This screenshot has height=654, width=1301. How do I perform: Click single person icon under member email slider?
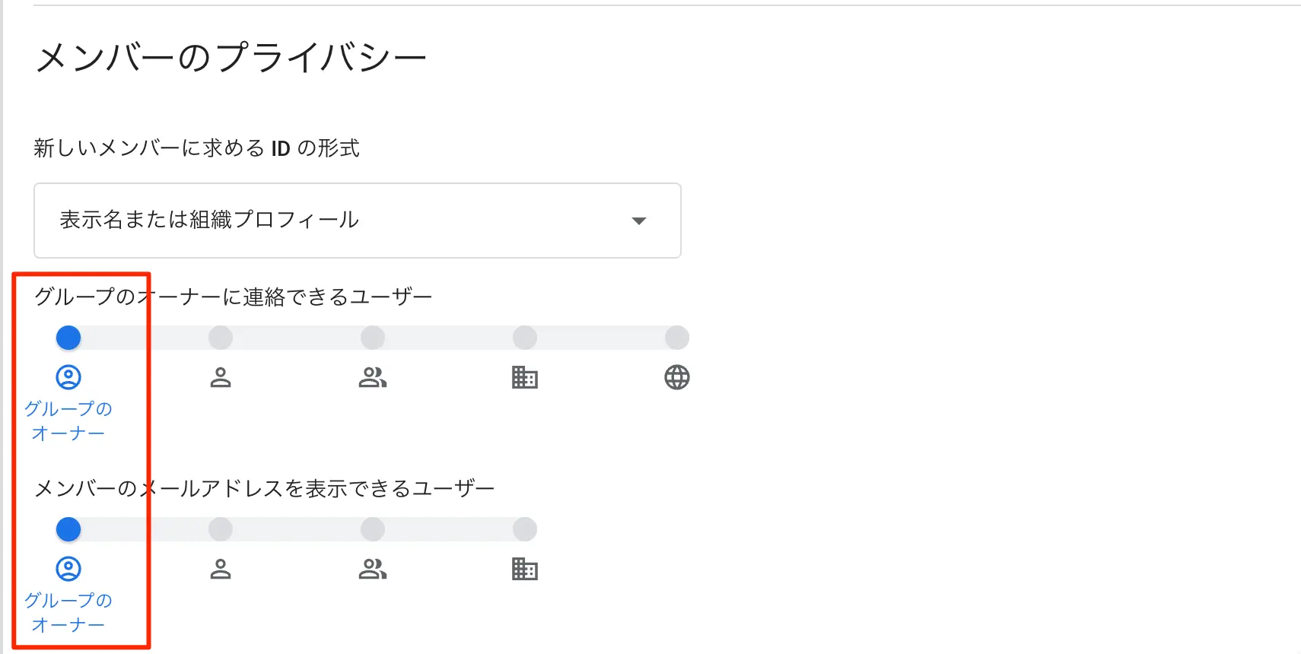tap(221, 569)
